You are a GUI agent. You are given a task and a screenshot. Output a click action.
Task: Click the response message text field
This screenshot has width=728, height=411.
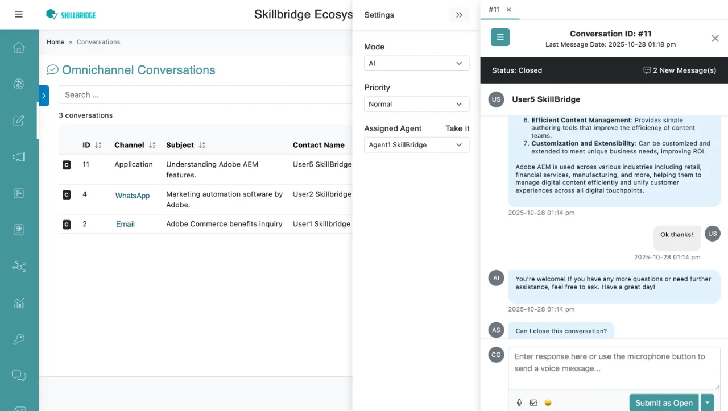click(614, 368)
